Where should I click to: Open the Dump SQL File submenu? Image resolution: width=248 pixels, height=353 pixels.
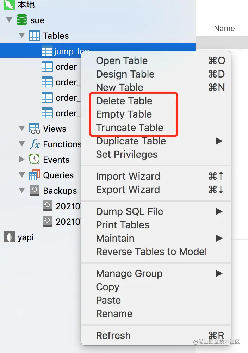pos(156,212)
